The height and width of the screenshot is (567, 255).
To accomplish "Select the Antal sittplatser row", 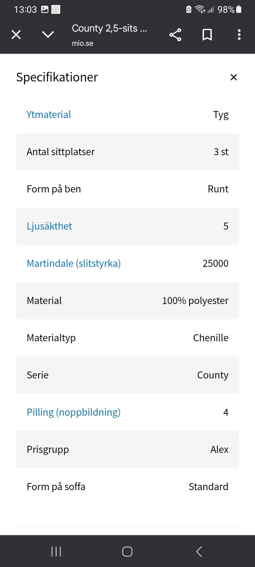I will point(127,152).
